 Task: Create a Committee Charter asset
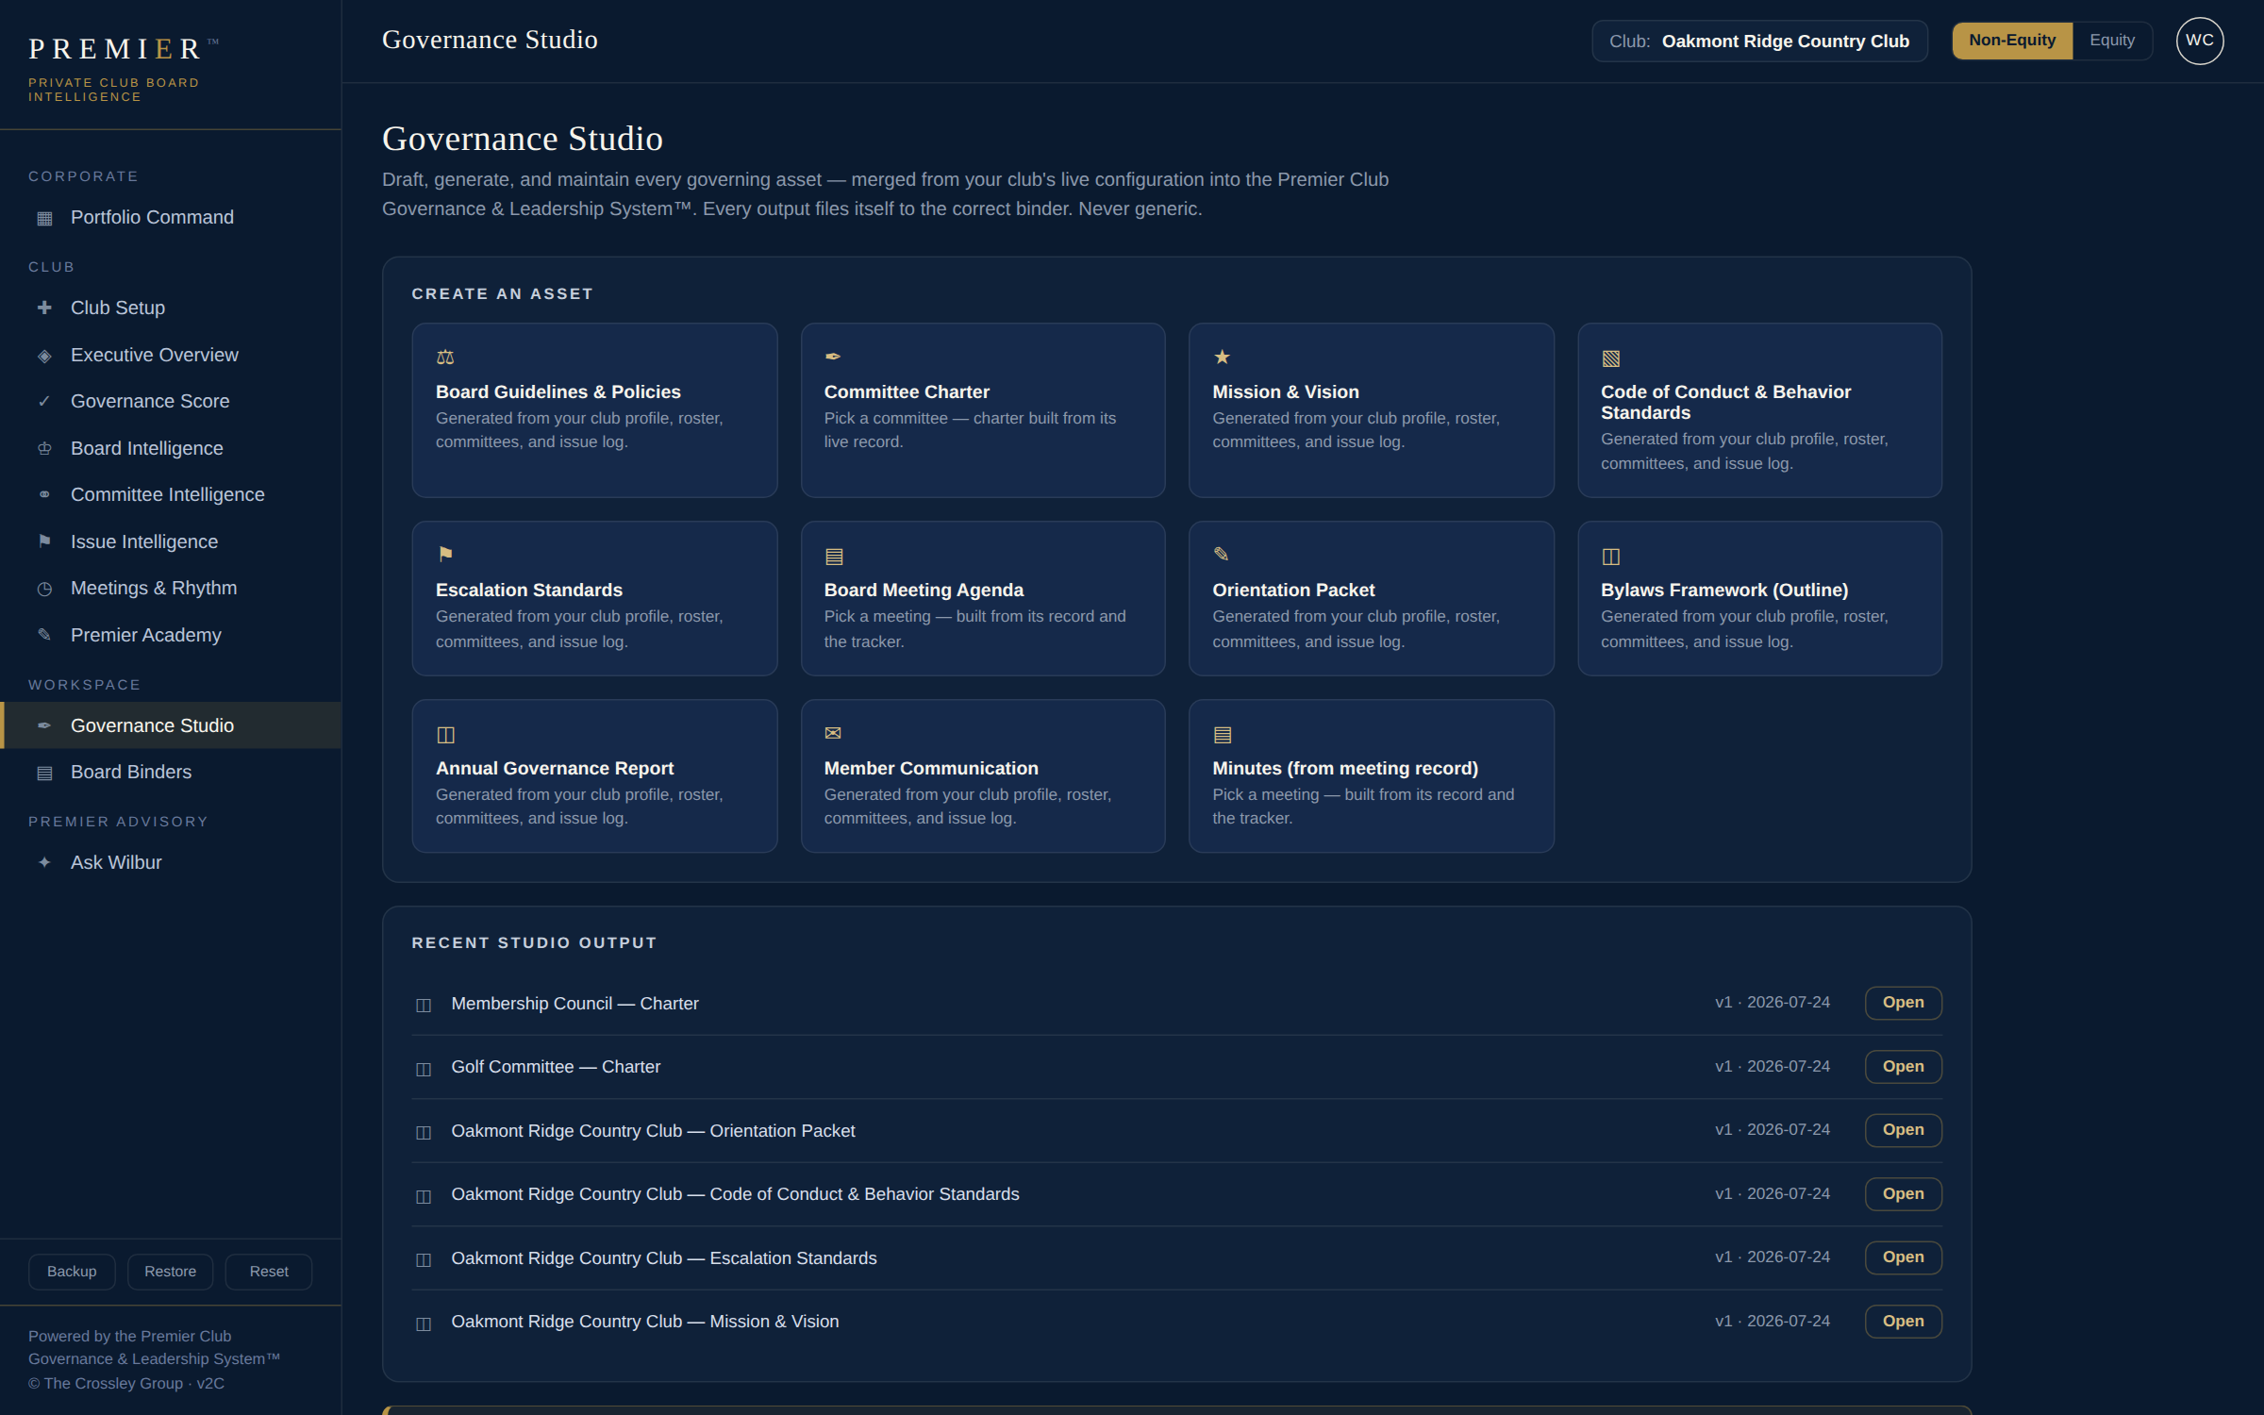[983, 410]
